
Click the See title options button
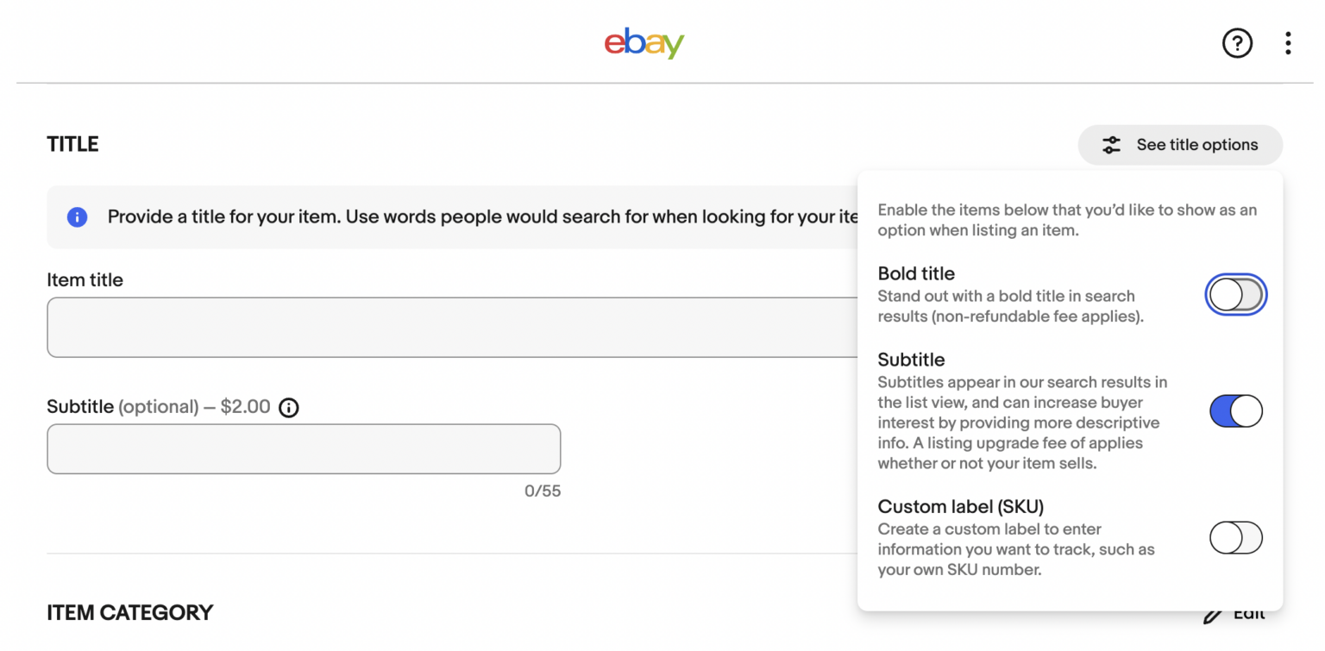[1180, 145]
